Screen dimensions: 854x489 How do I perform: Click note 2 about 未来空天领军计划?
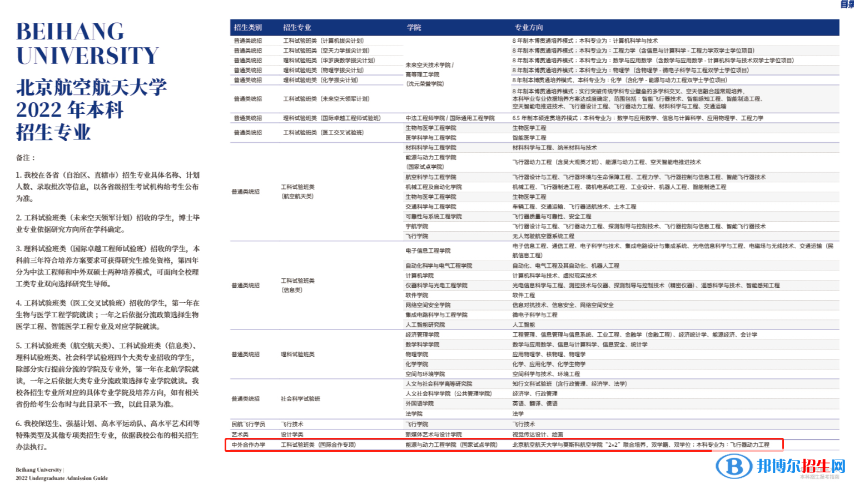(107, 223)
